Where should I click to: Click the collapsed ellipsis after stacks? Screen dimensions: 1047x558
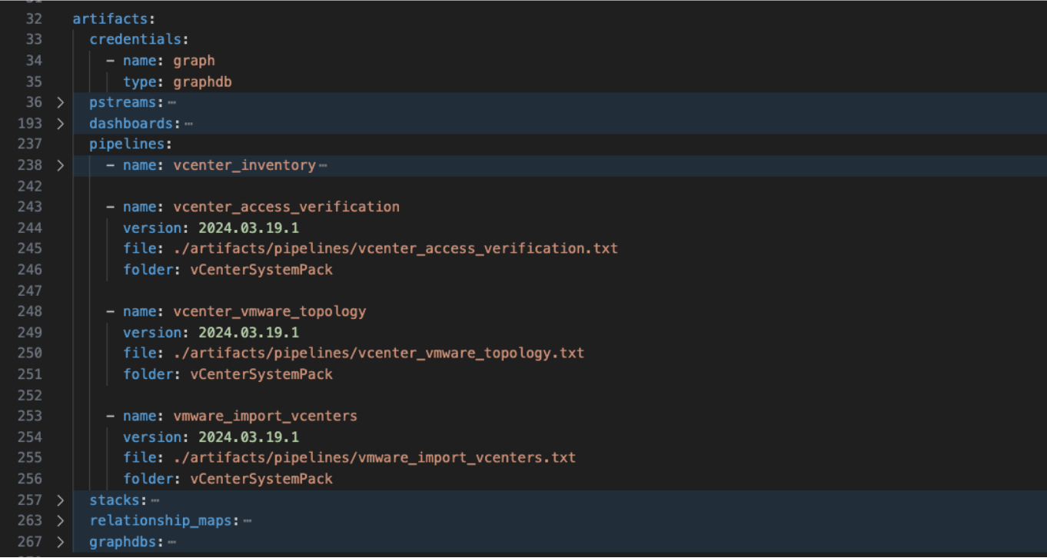point(155,500)
